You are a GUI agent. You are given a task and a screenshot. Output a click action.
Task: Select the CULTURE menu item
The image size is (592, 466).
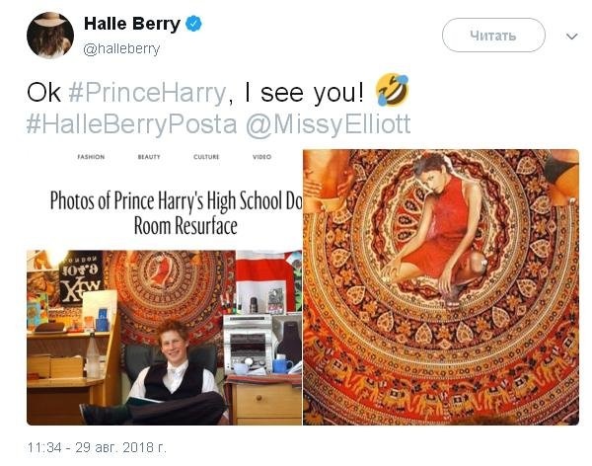coord(206,157)
